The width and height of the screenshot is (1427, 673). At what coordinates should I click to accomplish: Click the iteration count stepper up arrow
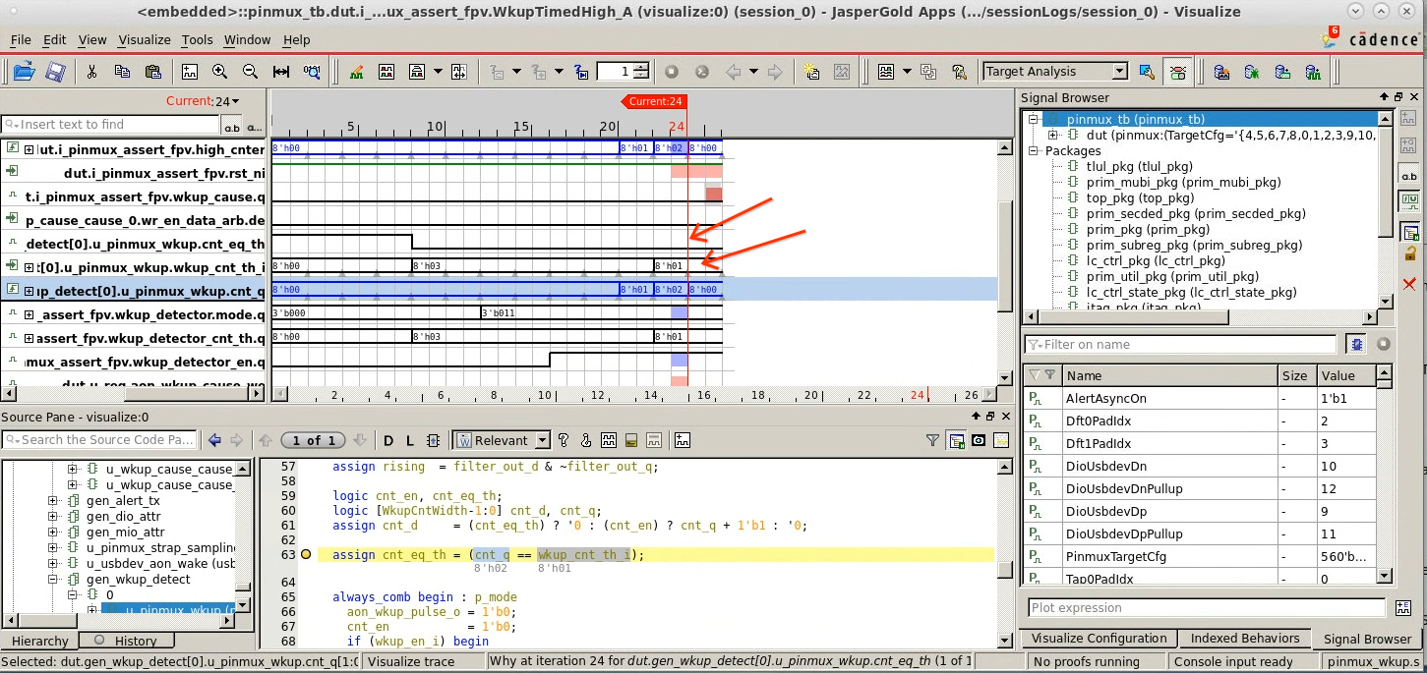639,66
